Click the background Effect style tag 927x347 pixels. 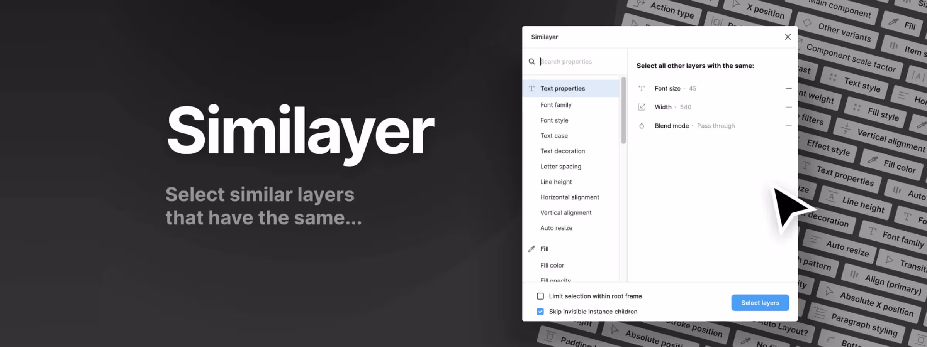(x=827, y=147)
